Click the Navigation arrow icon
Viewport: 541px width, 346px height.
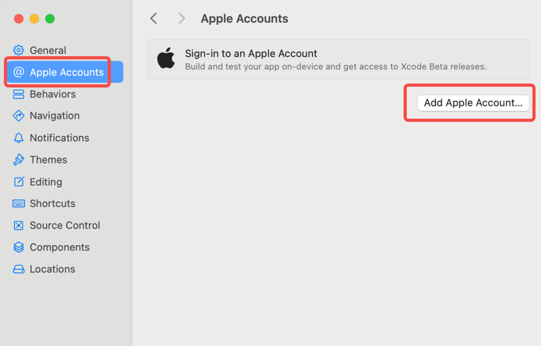(19, 116)
